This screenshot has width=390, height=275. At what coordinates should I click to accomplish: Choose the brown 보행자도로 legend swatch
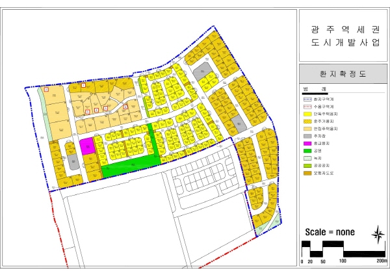pos(307,174)
